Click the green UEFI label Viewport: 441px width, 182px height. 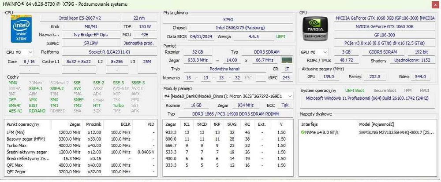pyautogui.click(x=280, y=37)
